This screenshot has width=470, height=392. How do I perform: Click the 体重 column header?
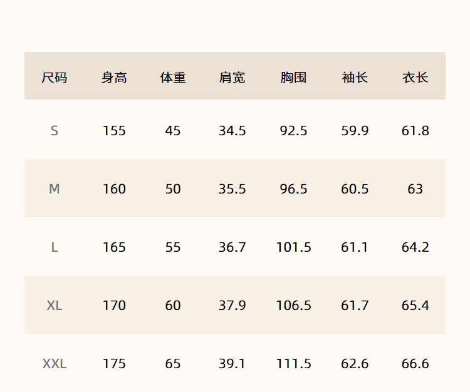pos(173,78)
